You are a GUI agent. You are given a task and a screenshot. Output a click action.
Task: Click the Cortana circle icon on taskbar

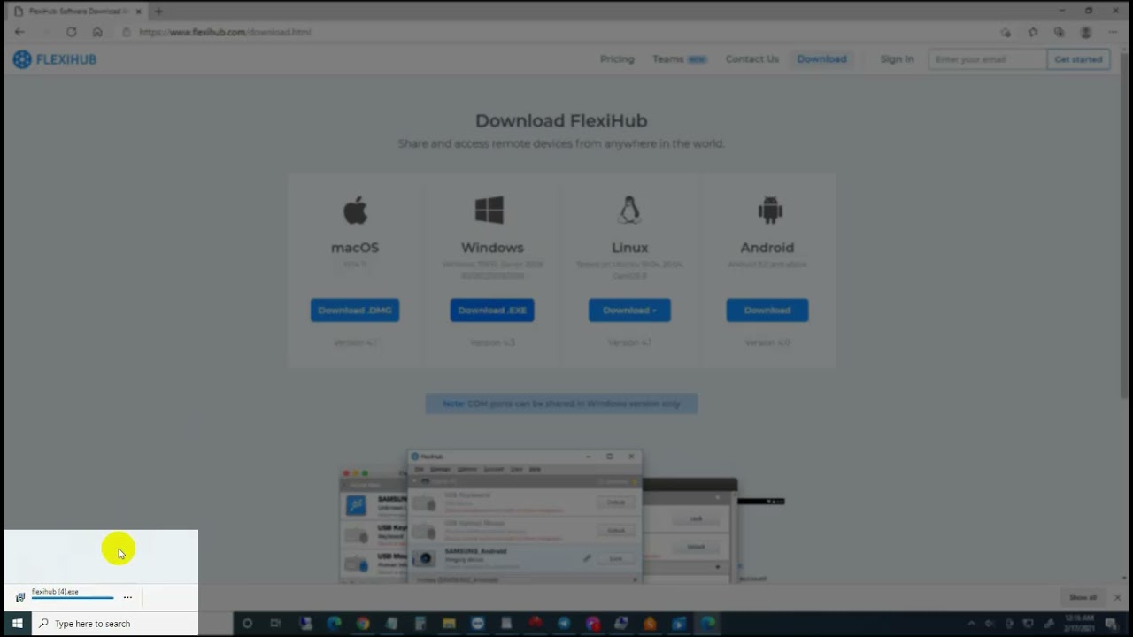point(247,624)
